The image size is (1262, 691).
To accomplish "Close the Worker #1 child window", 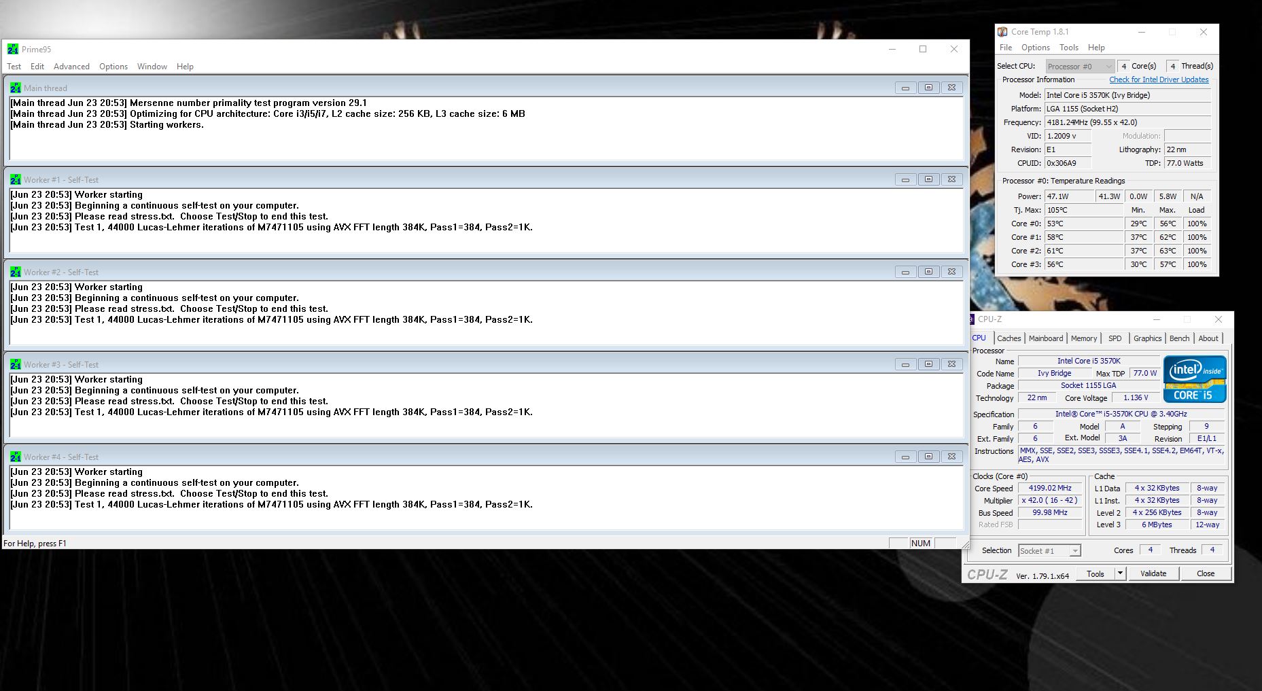I will (x=951, y=179).
